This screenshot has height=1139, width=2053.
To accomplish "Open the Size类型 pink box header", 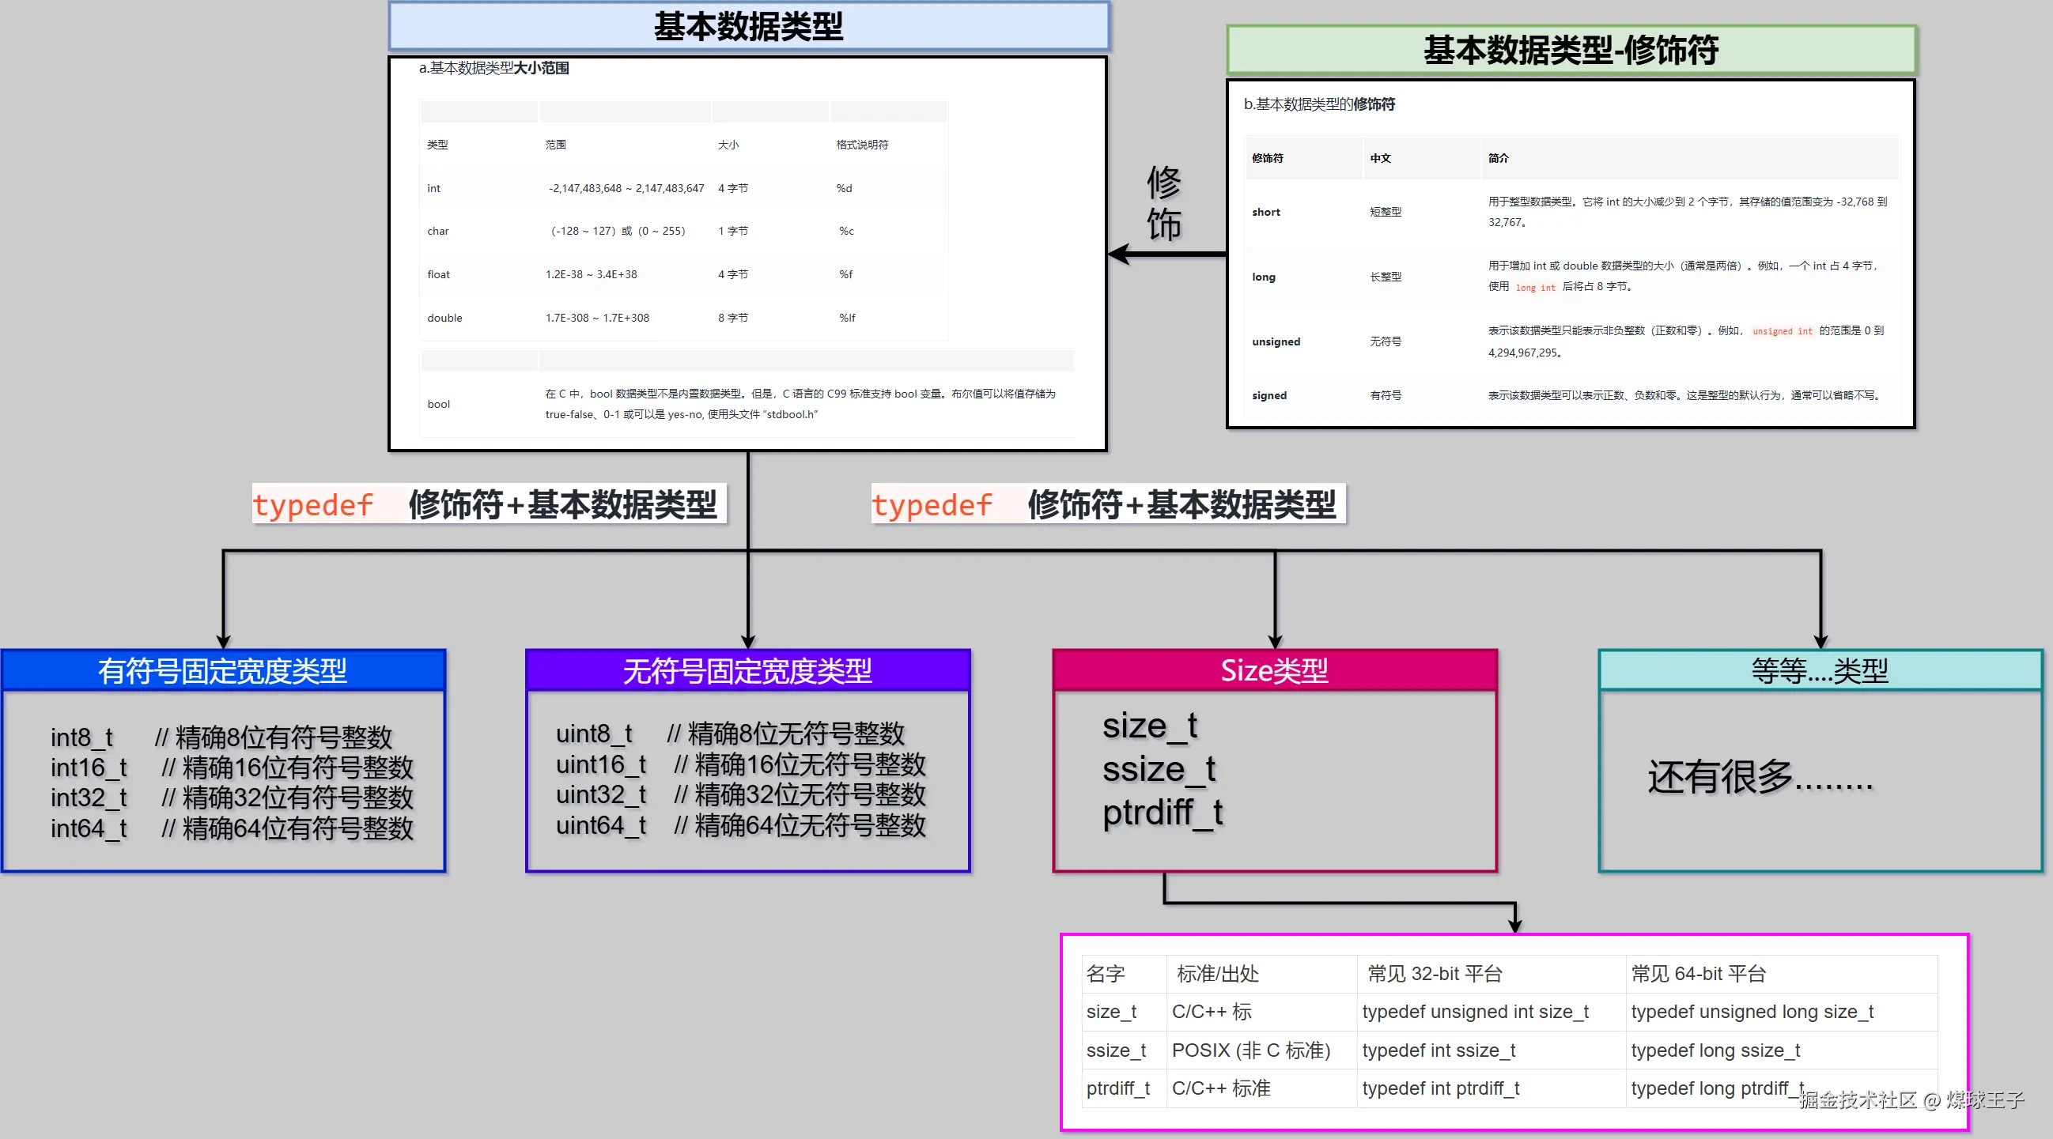I will 1275,669.
